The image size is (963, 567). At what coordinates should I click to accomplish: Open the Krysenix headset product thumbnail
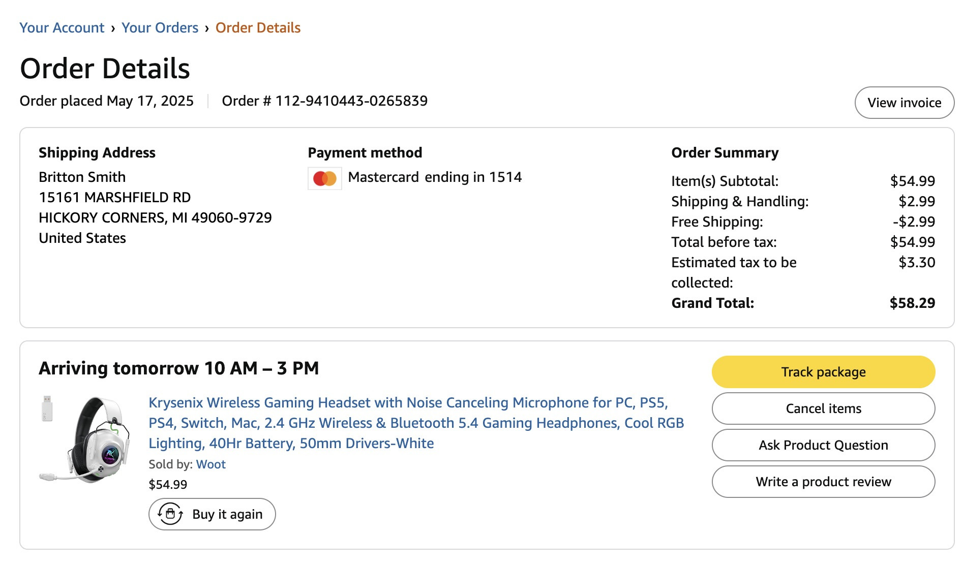click(85, 439)
